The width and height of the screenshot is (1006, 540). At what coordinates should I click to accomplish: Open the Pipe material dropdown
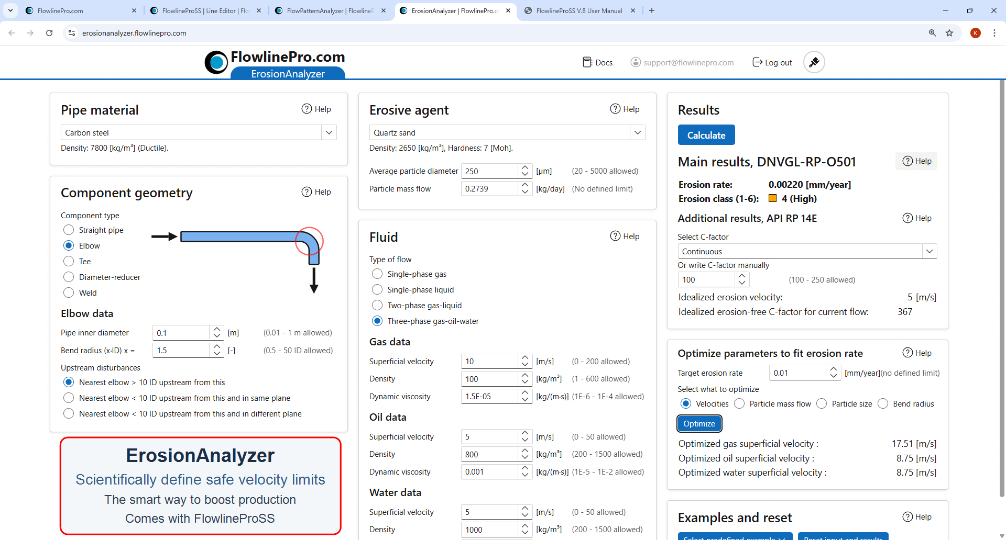tap(329, 132)
